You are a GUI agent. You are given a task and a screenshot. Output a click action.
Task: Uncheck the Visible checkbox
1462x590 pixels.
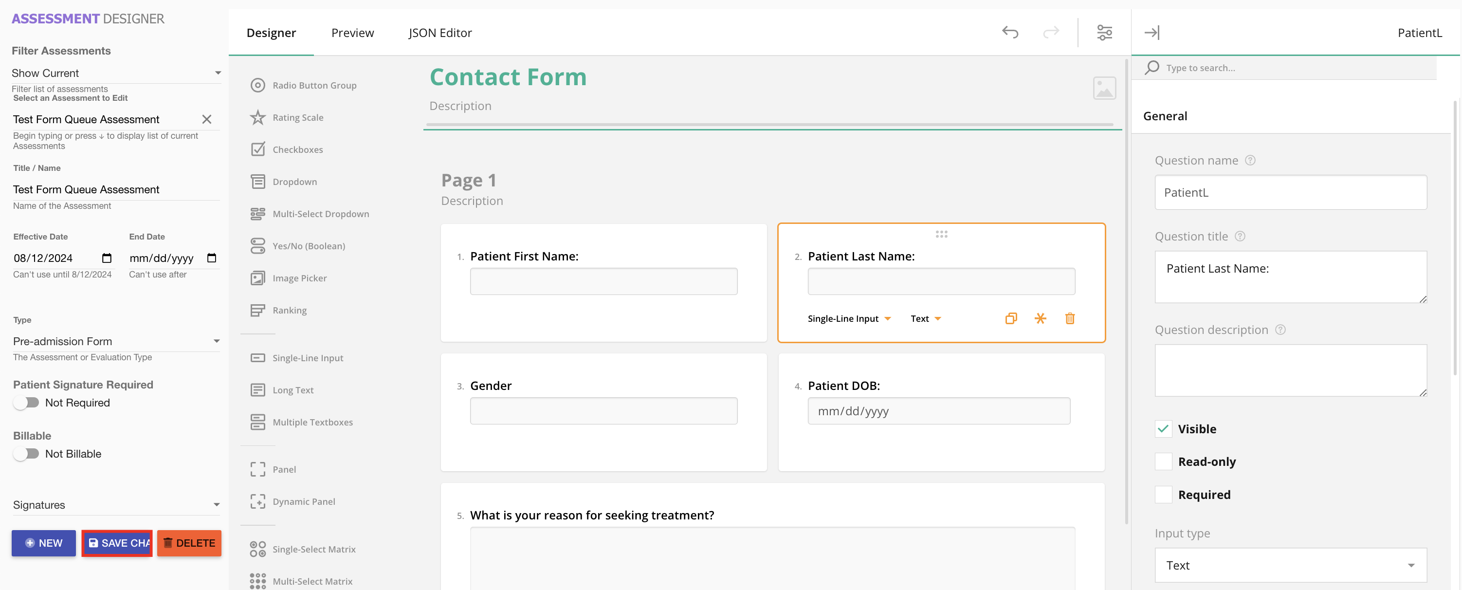pyautogui.click(x=1164, y=429)
